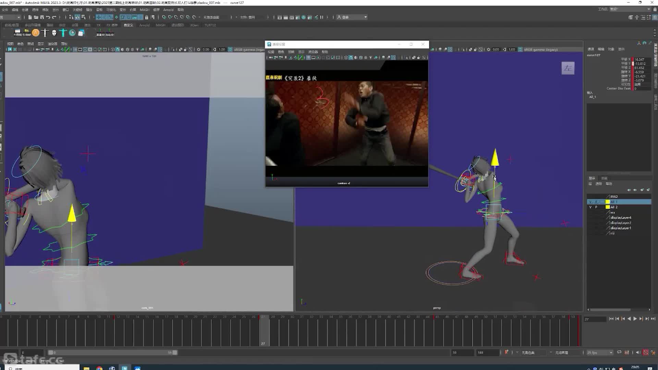Viewport: 658px width, 370px height.
Task: Click the Chrome icon in Windows taskbar
Action: 99,368
